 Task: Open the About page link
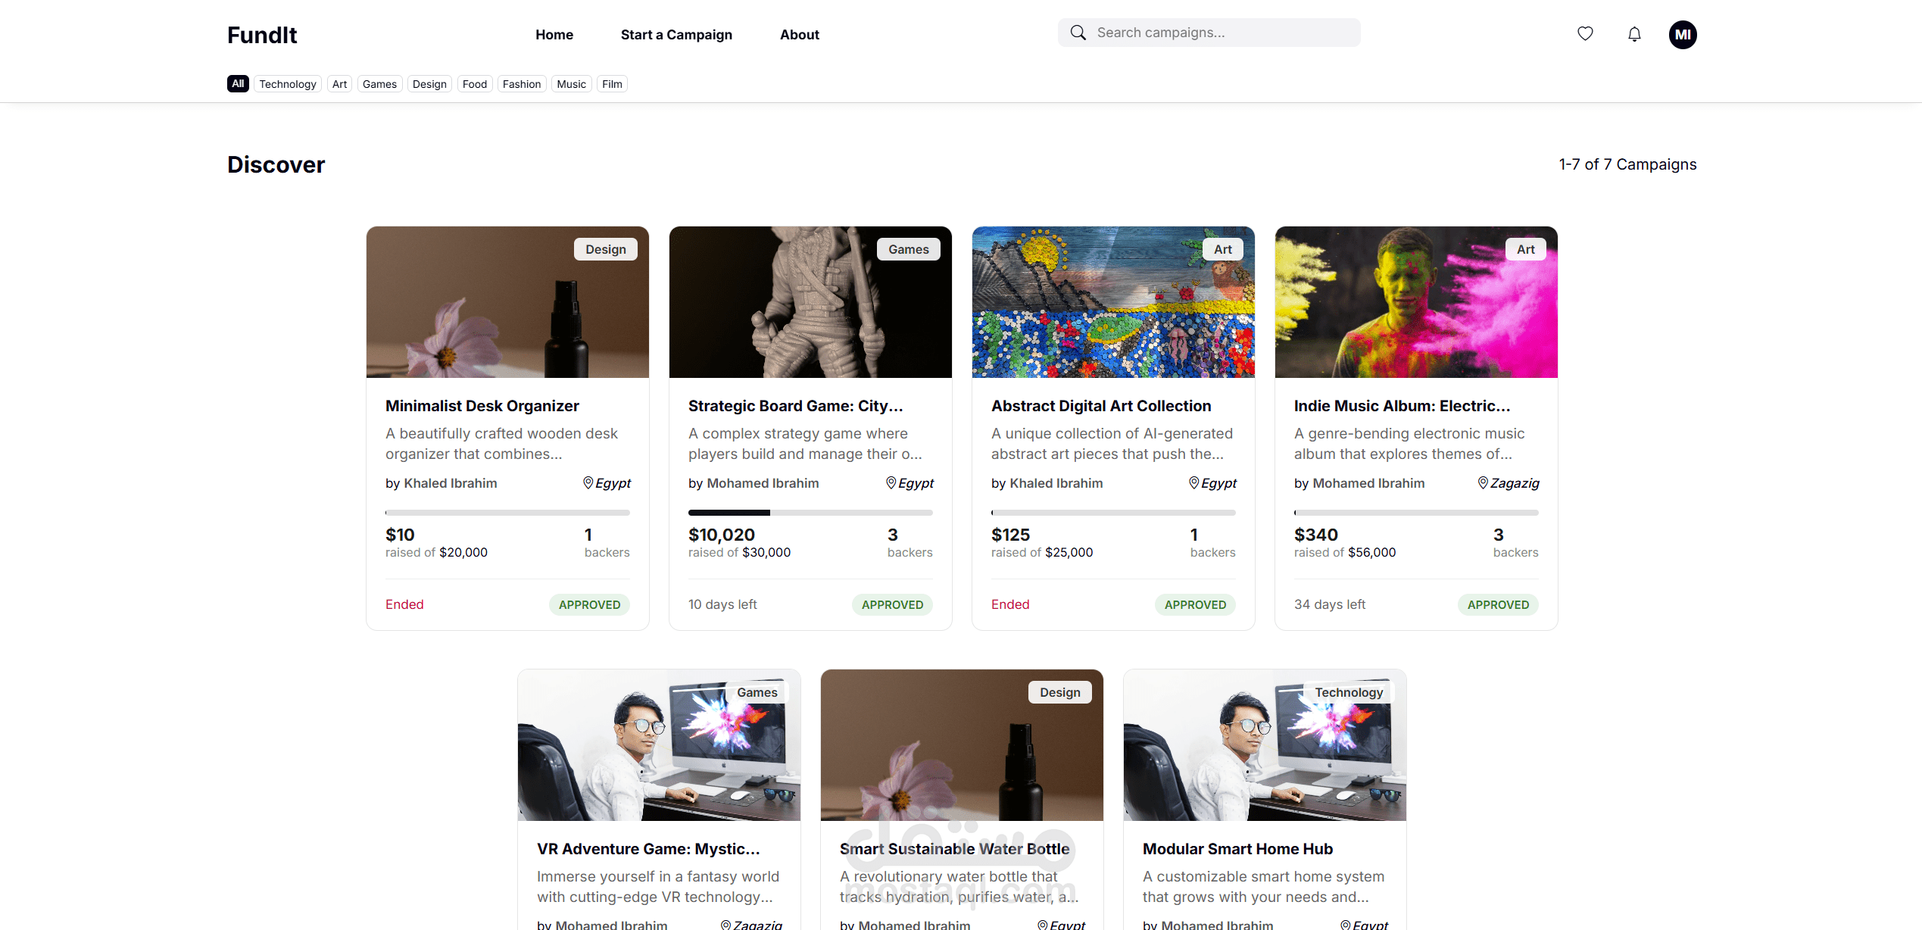point(799,35)
